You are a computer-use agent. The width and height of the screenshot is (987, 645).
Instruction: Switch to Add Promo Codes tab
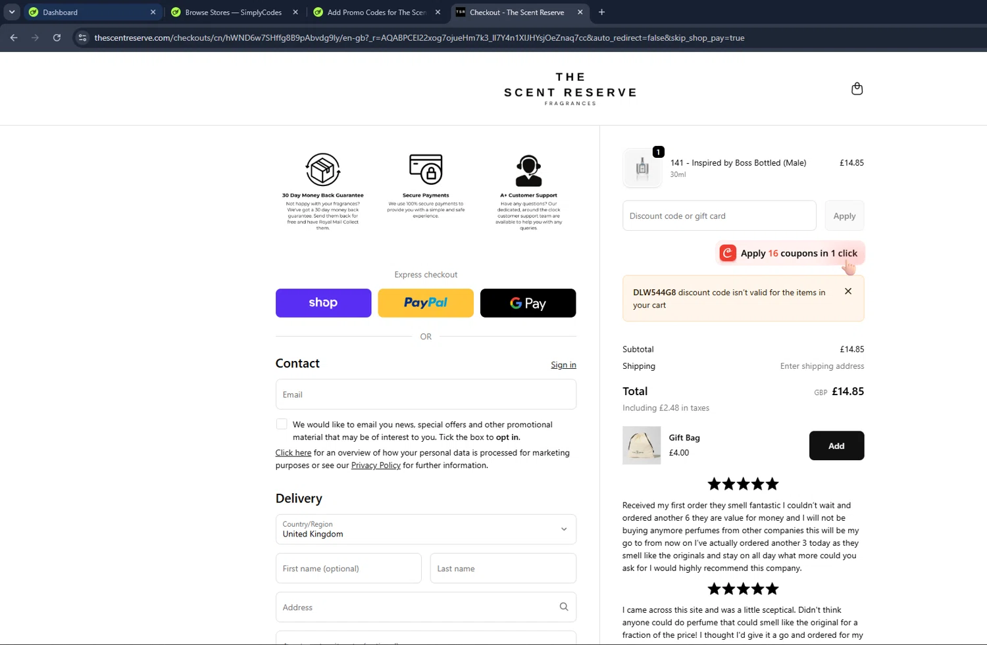376,12
